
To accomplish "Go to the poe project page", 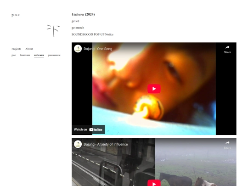I will (x=14, y=55).
